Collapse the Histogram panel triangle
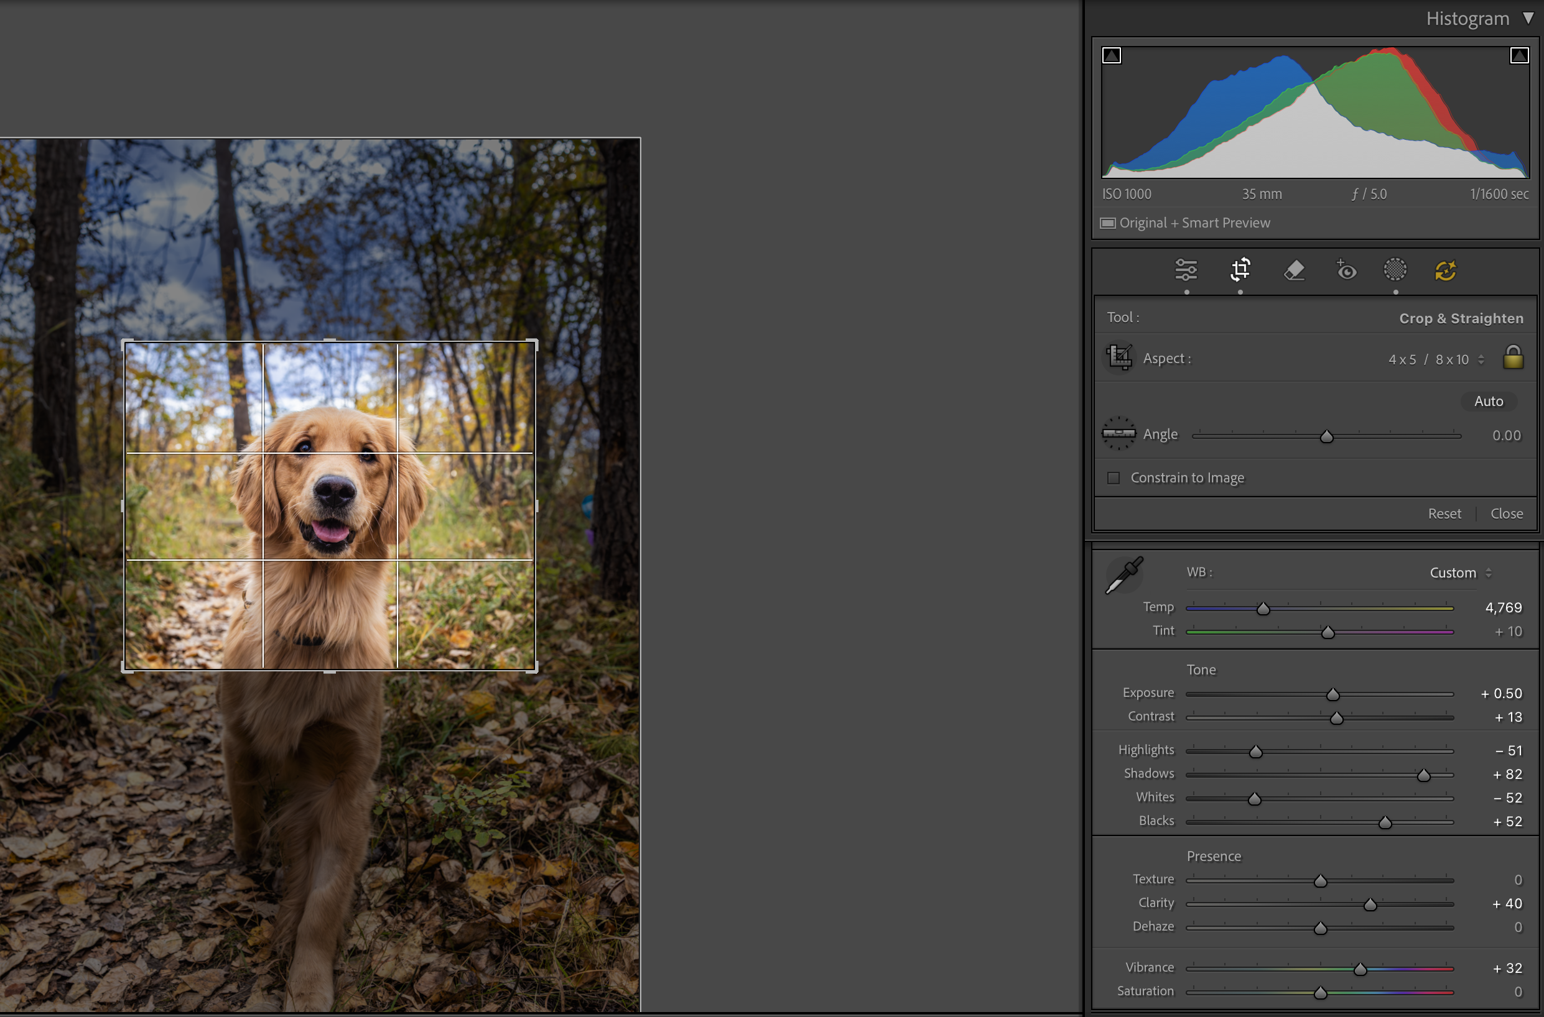 (x=1528, y=18)
